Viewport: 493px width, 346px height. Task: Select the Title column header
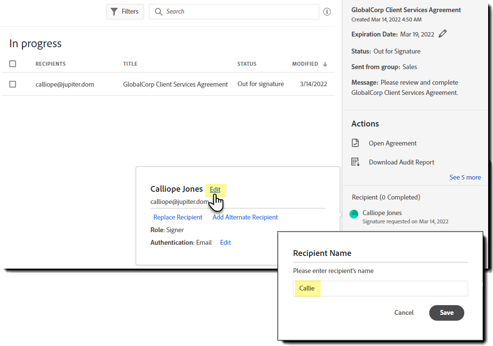[x=131, y=64]
